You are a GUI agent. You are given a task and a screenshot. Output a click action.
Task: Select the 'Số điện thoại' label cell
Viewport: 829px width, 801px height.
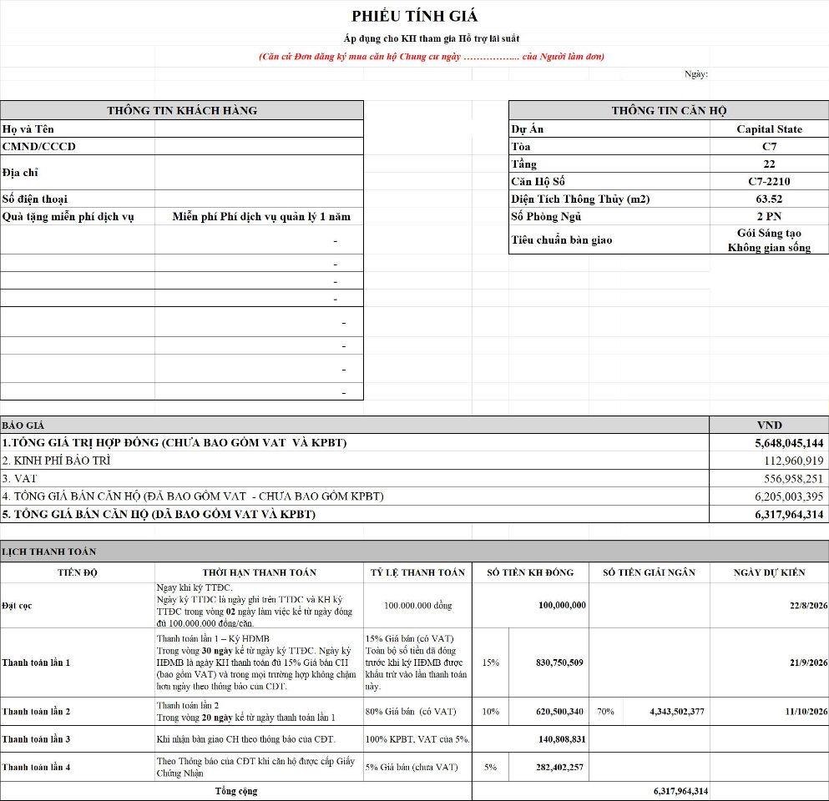[78, 199]
